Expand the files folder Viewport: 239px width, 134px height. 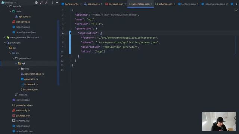pos(19,68)
